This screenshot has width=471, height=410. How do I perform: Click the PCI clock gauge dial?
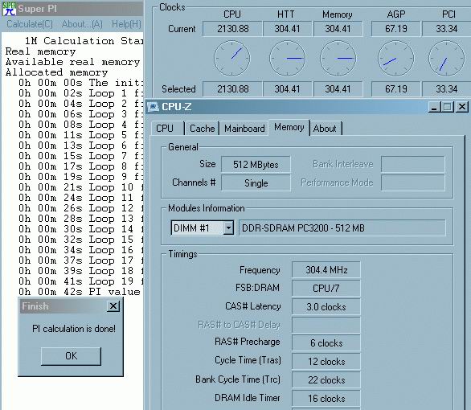click(446, 58)
